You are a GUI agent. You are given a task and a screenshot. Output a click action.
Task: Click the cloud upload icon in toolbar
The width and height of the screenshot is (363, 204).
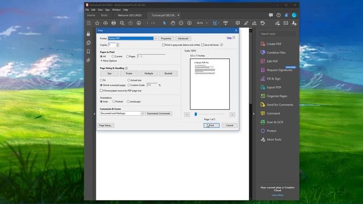tap(105, 23)
